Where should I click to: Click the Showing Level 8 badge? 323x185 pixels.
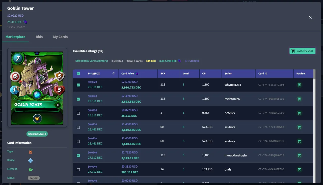pyautogui.click(x=37, y=134)
